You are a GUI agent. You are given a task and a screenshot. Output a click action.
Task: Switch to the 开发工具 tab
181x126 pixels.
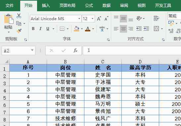(163, 5)
